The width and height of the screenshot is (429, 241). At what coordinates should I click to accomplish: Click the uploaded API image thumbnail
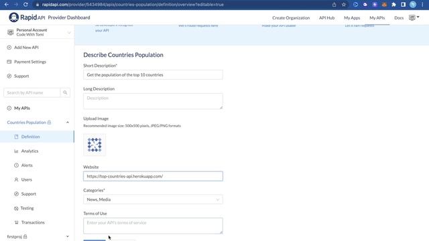coord(95,145)
